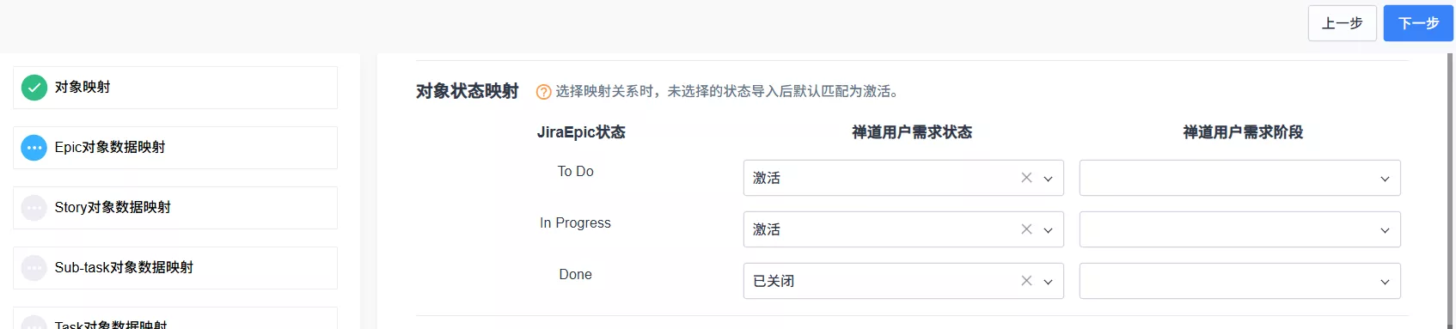The height and width of the screenshot is (329, 1456).
Task: Click the blue dots icon beside Epic对象数据映射
Action: click(34, 148)
